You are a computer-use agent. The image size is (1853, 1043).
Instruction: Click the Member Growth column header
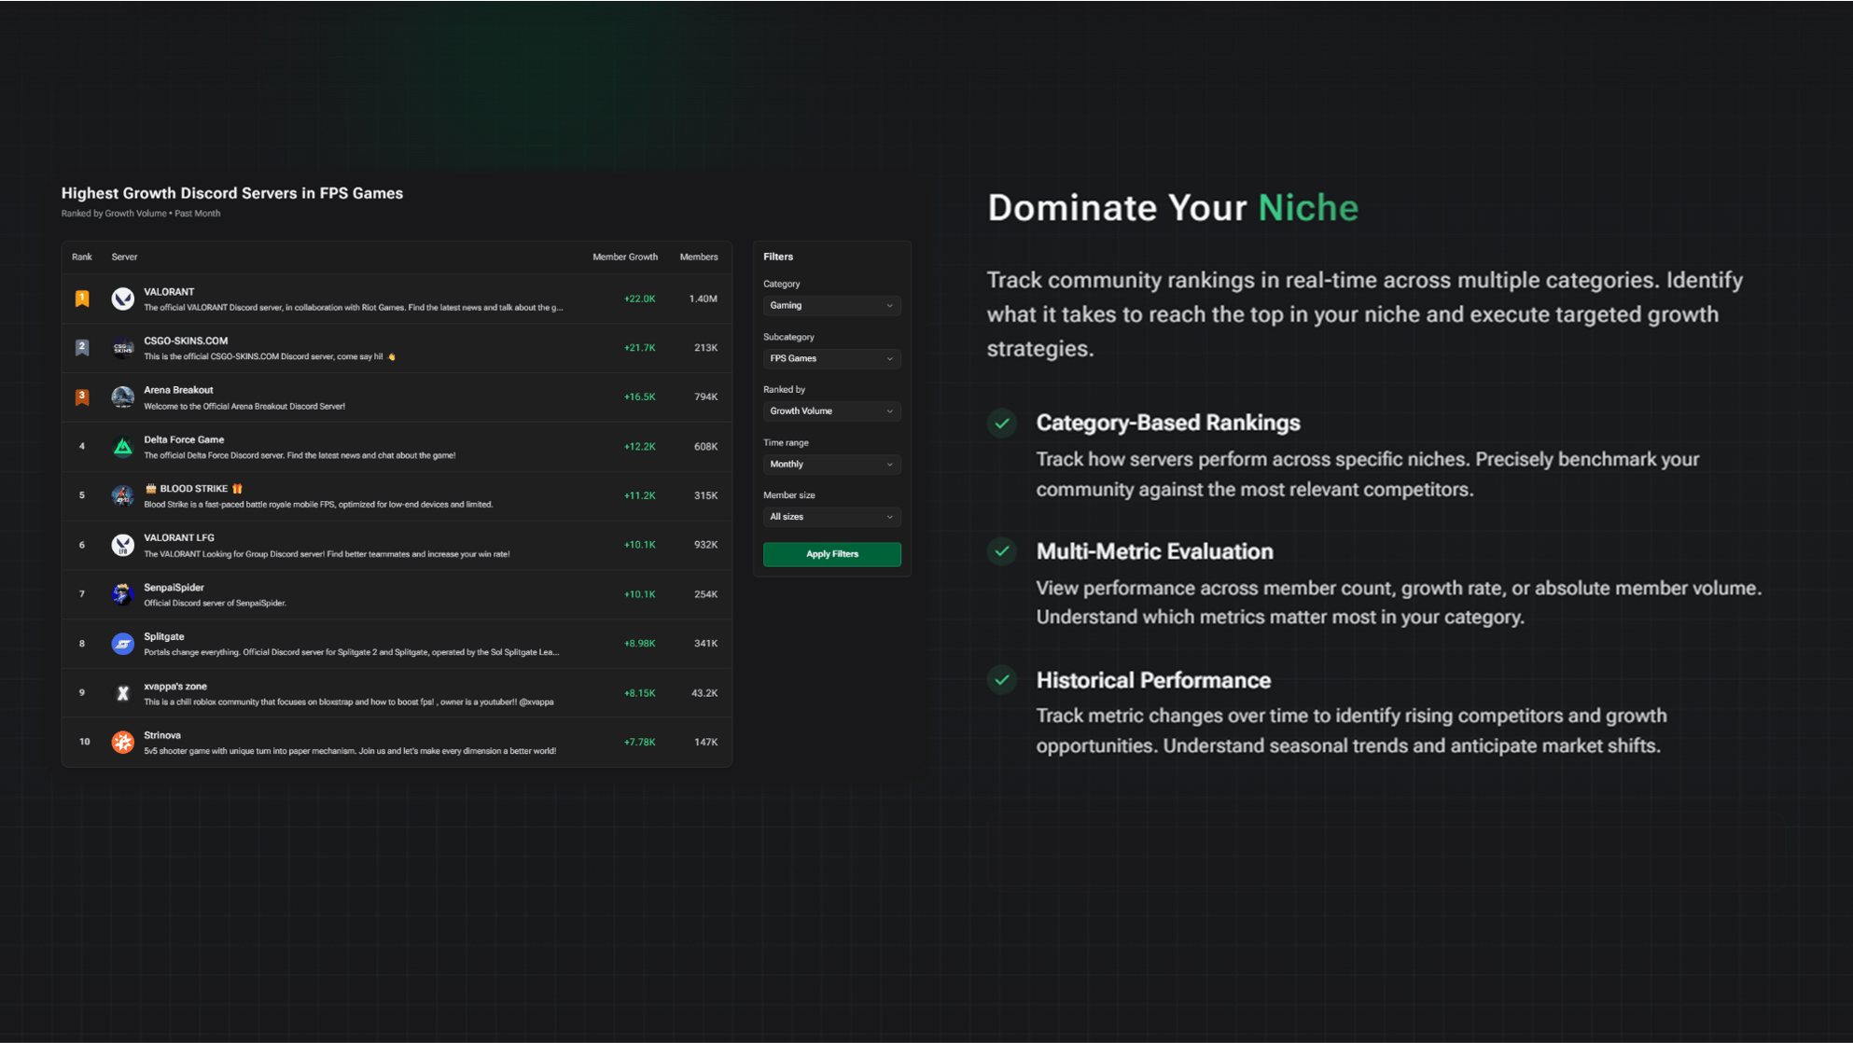coord(625,257)
